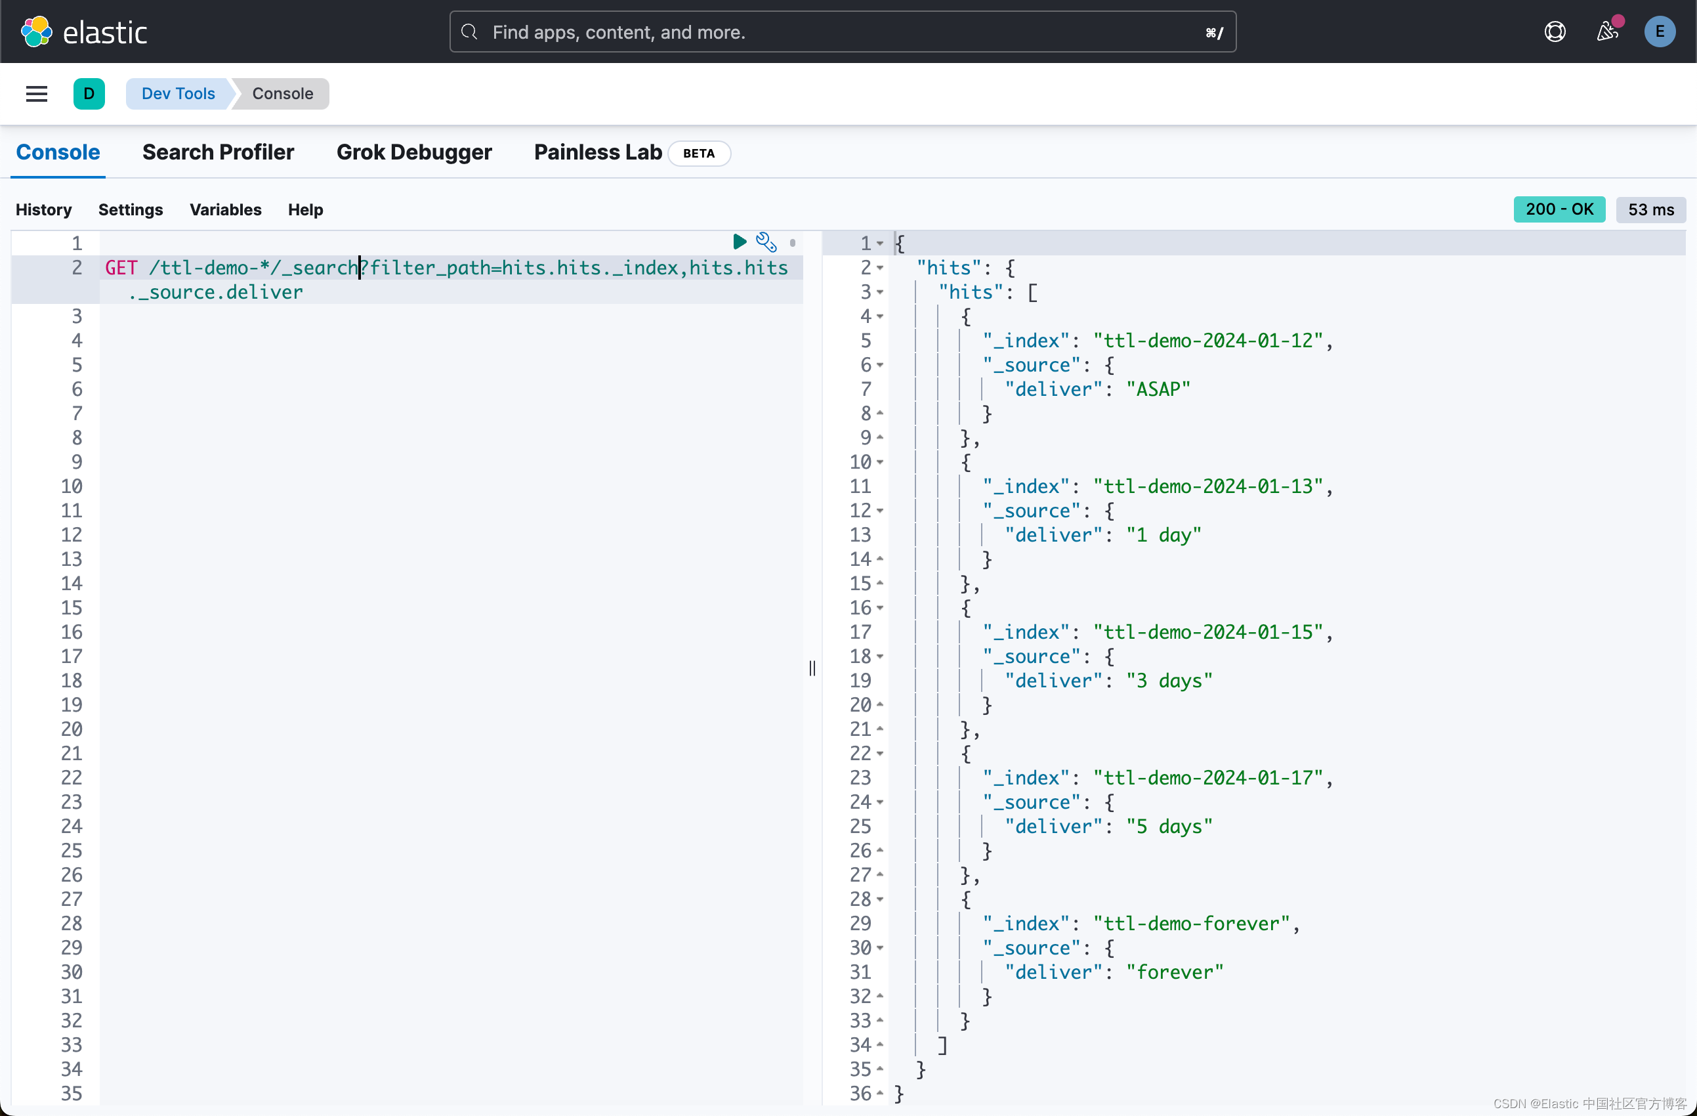Fold the ttl-demo-forever hit at line 28
Viewport: 1697px width, 1116px height.
click(880, 899)
